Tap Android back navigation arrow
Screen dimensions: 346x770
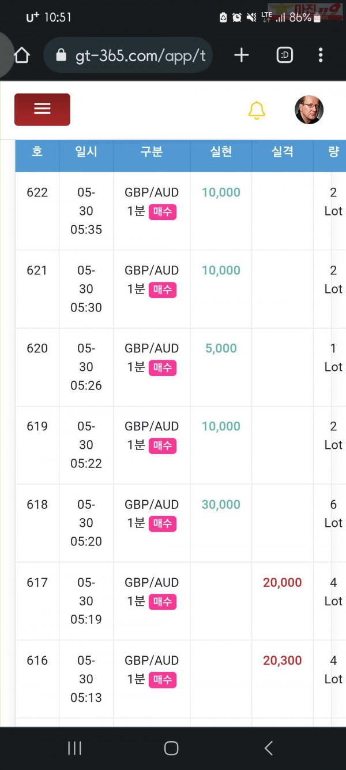point(268,749)
